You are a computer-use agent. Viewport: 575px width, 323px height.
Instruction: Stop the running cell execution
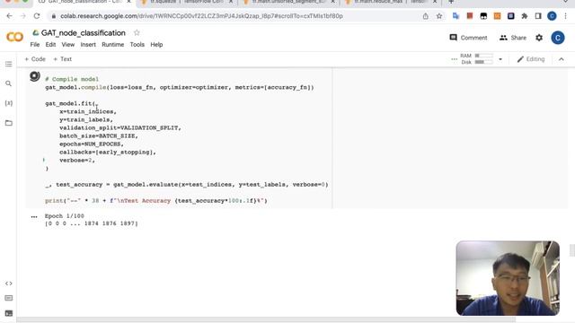click(35, 76)
